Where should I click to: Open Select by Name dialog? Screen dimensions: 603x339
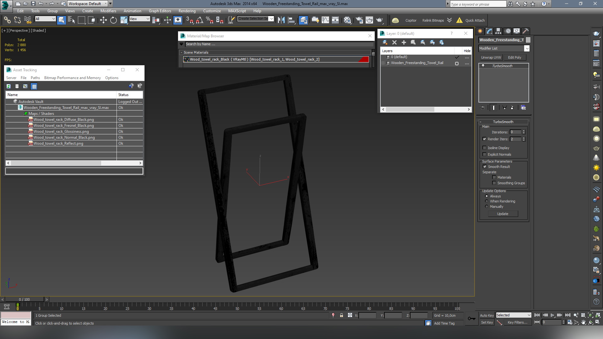coord(71,20)
